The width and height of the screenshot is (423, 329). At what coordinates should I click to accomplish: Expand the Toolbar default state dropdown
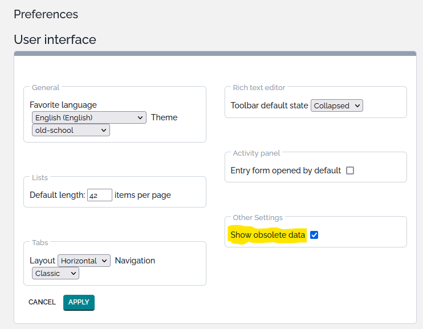336,105
